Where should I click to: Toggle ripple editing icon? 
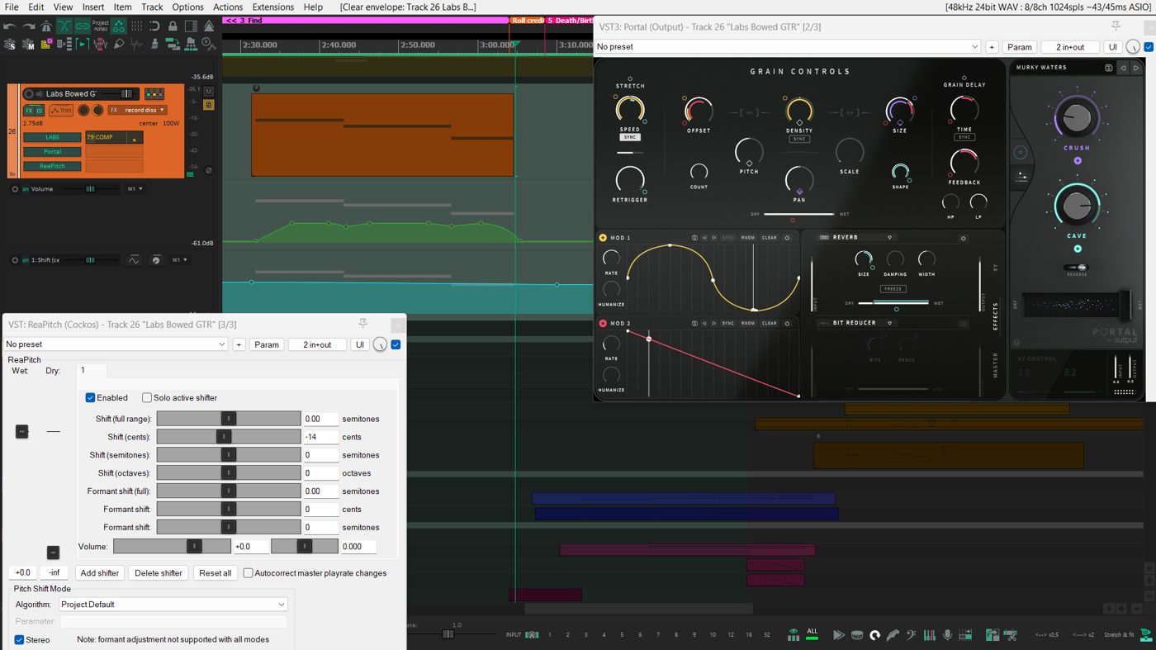point(119,26)
